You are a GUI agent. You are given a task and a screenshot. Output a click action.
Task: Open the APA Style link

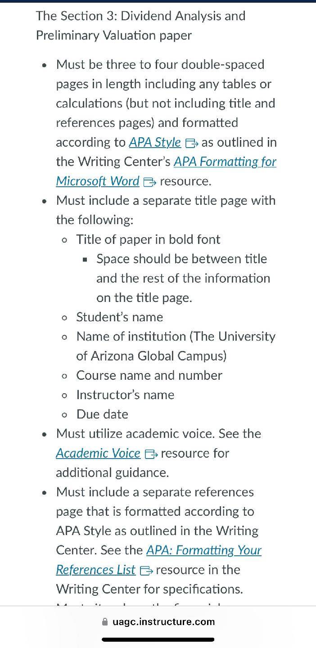click(x=155, y=142)
